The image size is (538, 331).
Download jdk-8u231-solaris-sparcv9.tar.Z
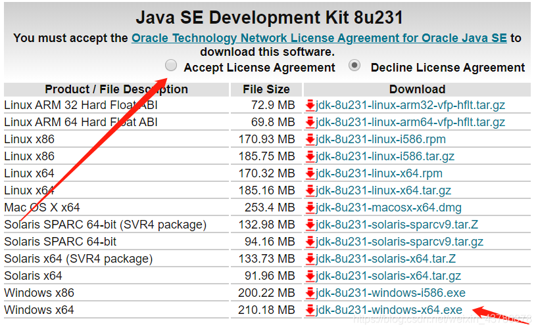tap(397, 225)
